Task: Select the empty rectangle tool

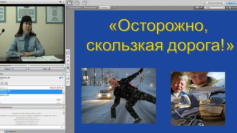Action: pyautogui.click(x=68, y=71)
